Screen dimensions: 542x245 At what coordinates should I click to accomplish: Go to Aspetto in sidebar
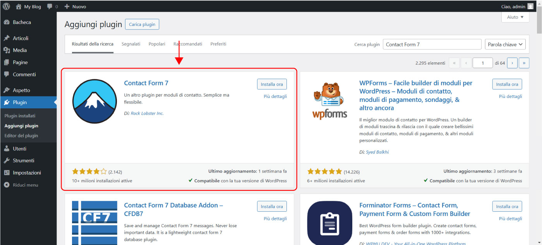click(21, 90)
